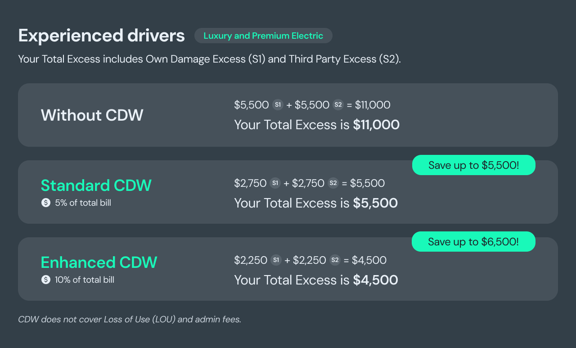Click the $5,500 total excess bold amount
Image resolution: width=576 pixels, height=348 pixels.
375,203
